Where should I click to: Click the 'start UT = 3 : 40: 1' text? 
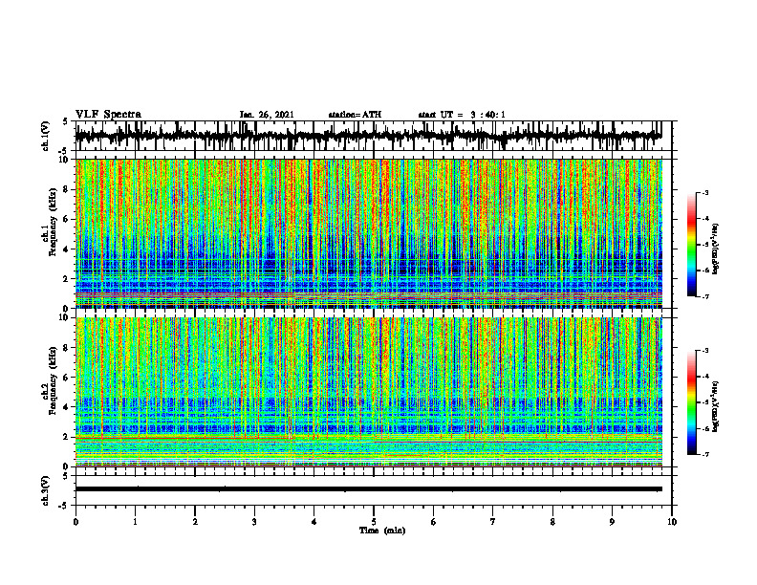click(462, 115)
